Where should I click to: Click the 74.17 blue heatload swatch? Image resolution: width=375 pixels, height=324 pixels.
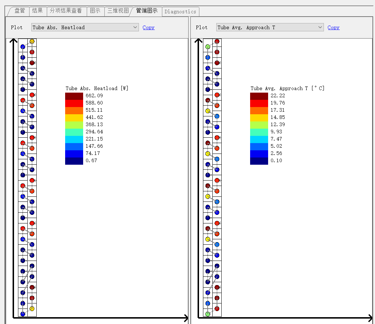tap(74, 154)
